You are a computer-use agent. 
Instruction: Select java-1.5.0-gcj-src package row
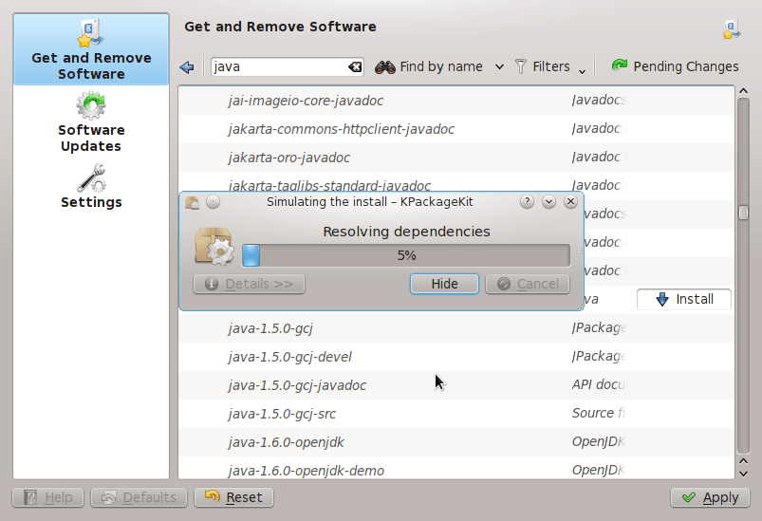tap(455, 414)
